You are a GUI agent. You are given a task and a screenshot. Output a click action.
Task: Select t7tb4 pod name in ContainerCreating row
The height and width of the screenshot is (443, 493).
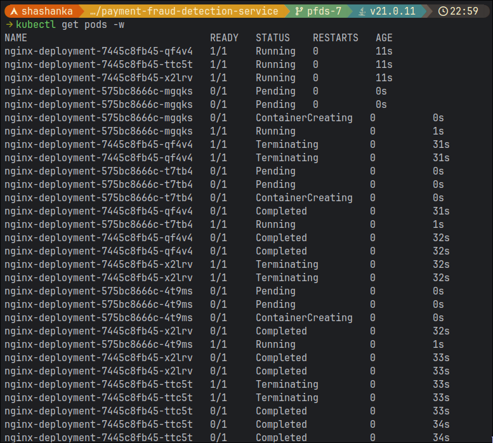click(x=98, y=198)
